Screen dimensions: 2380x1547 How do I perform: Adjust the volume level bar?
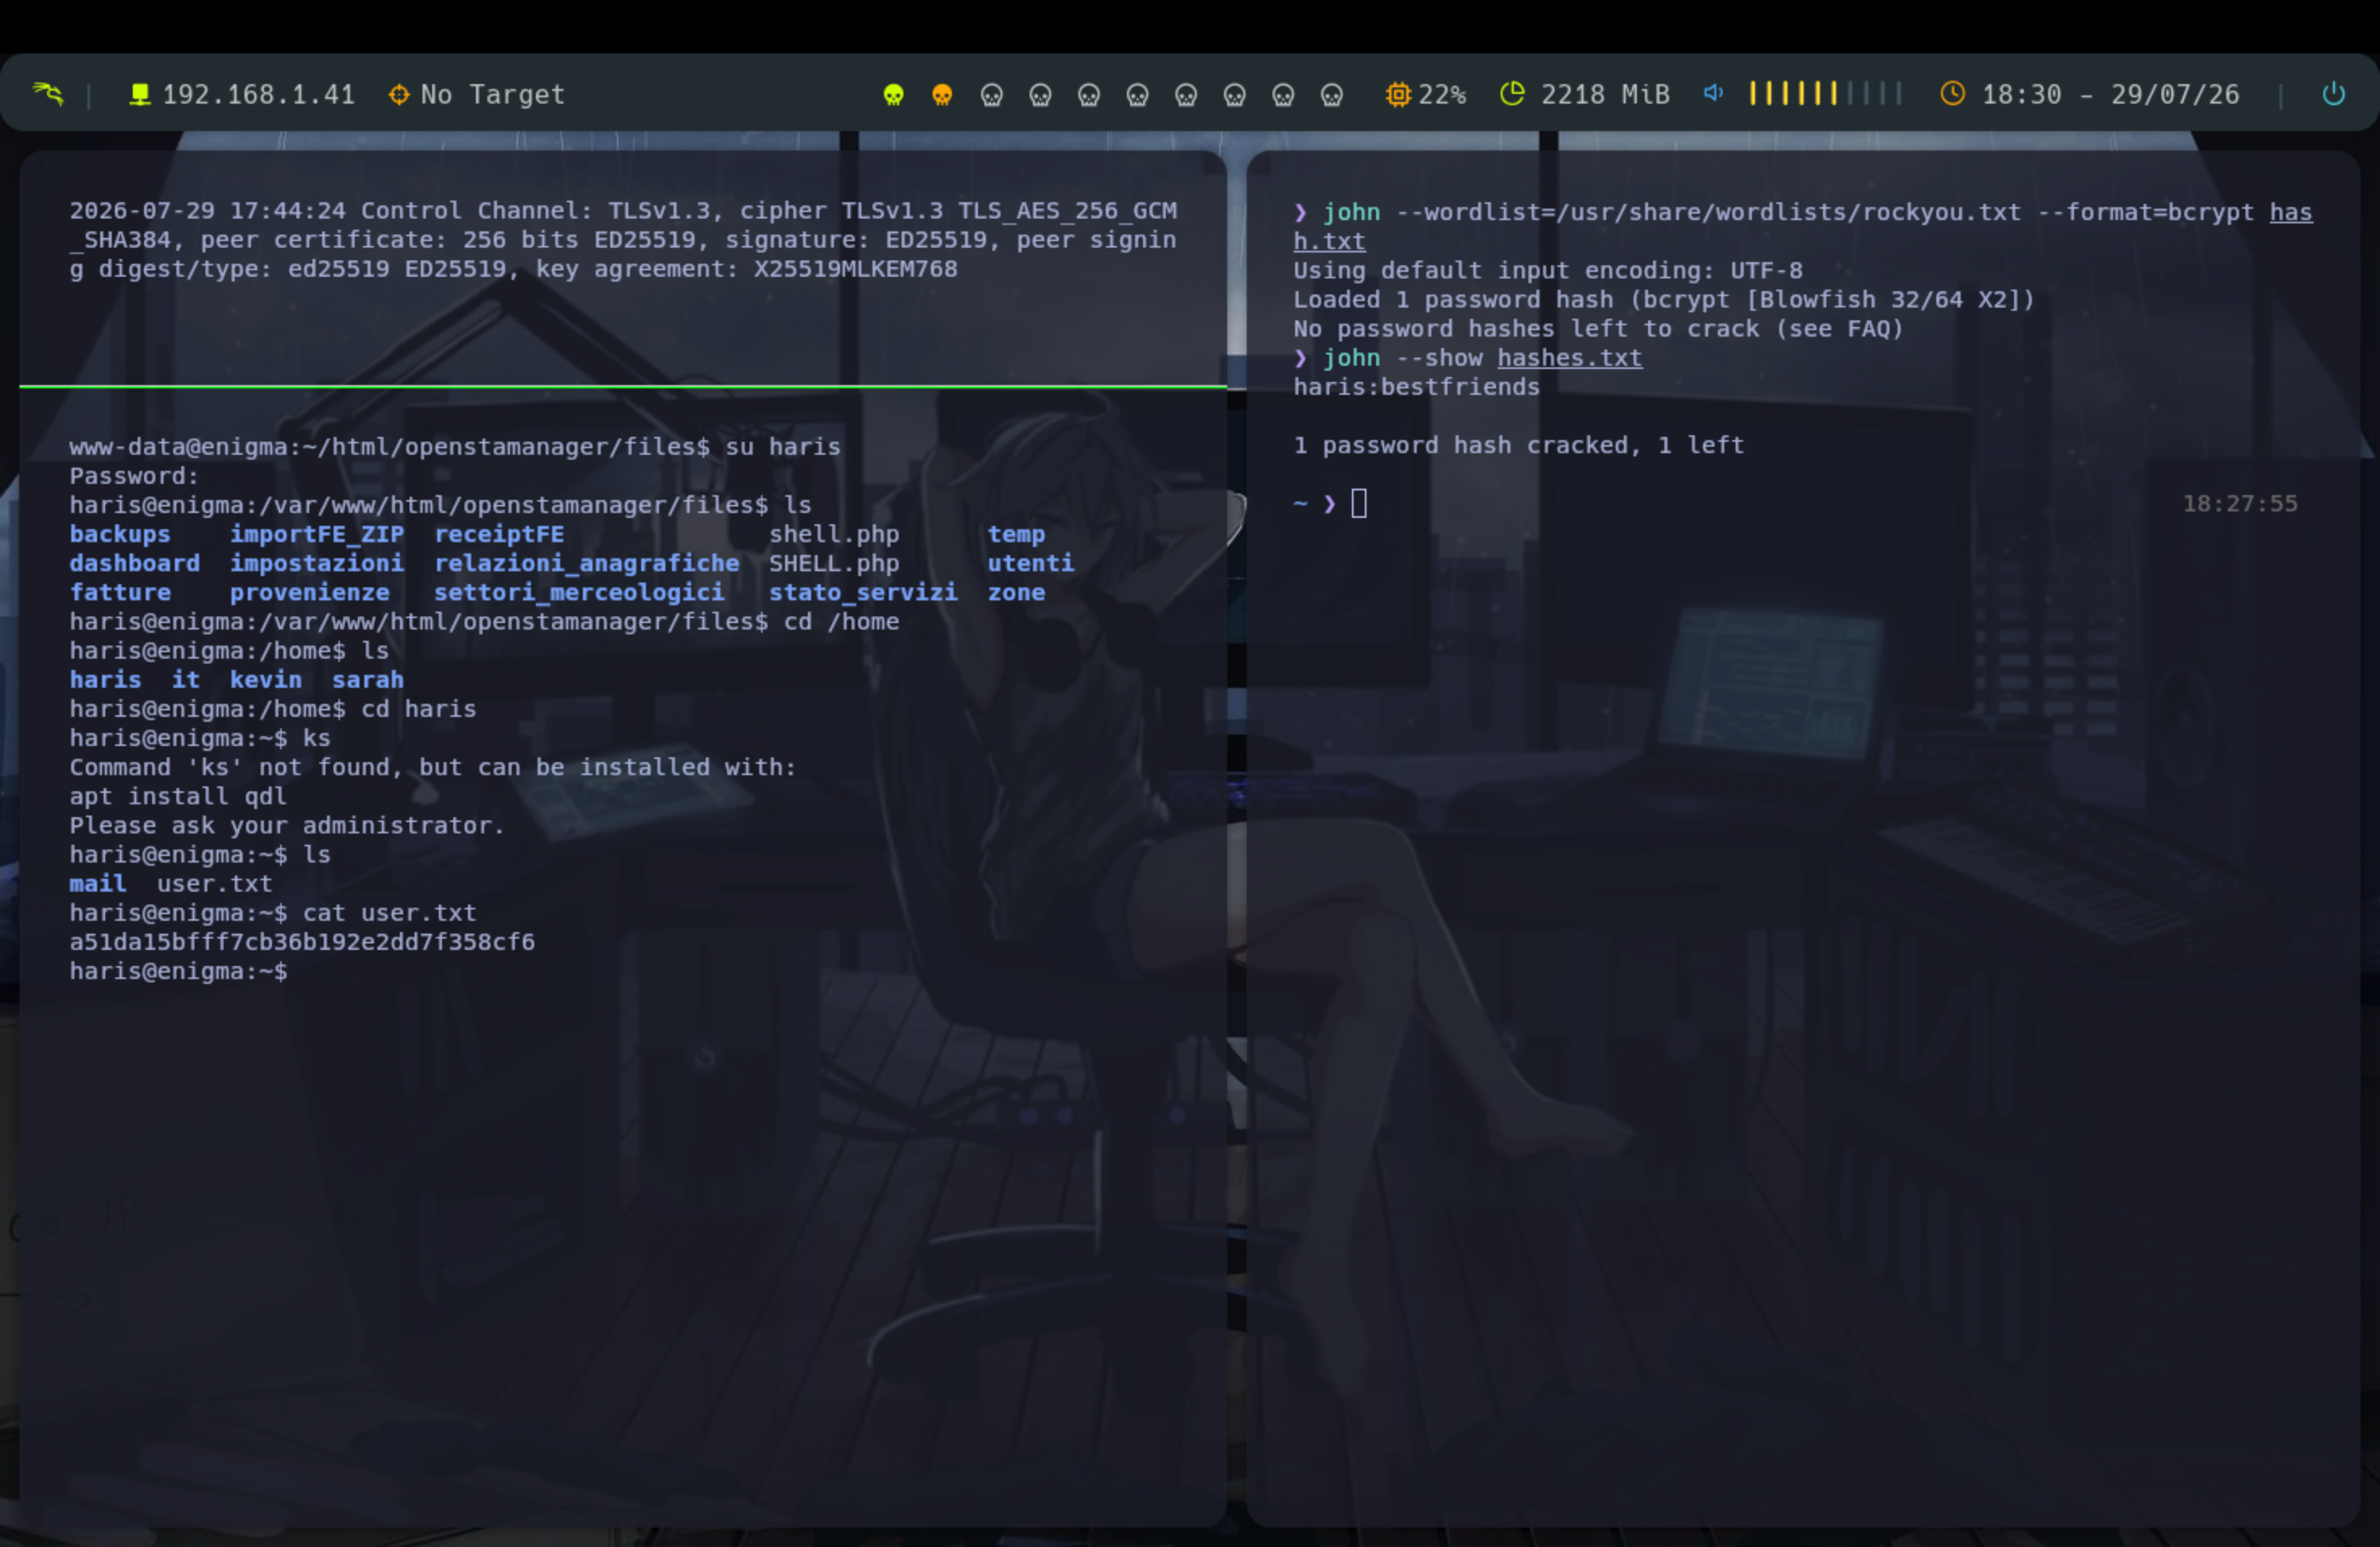point(1825,94)
